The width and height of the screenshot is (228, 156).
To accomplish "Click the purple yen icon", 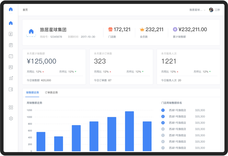I will click(175, 29).
